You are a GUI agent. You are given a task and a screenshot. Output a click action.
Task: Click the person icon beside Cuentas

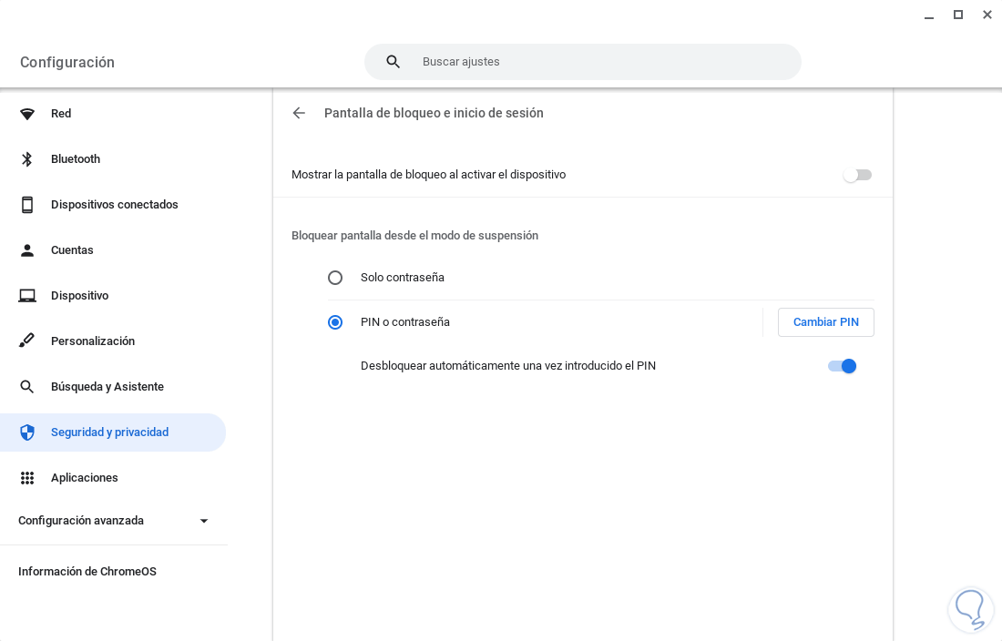coord(27,250)
